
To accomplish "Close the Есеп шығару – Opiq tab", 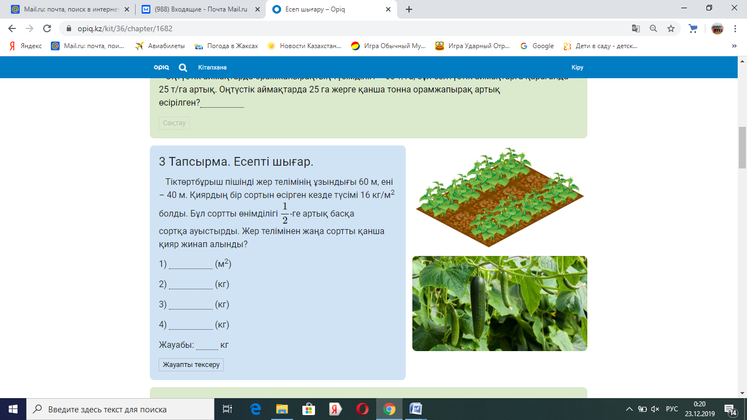I will coord(389,9).
